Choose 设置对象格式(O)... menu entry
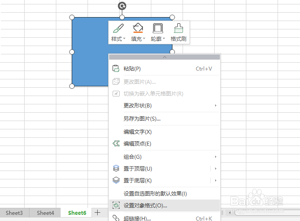The width and height of the screenshot is (300, 221). click(165, 206)
